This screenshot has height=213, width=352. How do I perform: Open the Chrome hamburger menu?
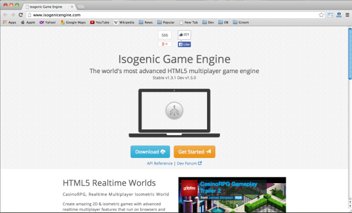coord(347,15)
